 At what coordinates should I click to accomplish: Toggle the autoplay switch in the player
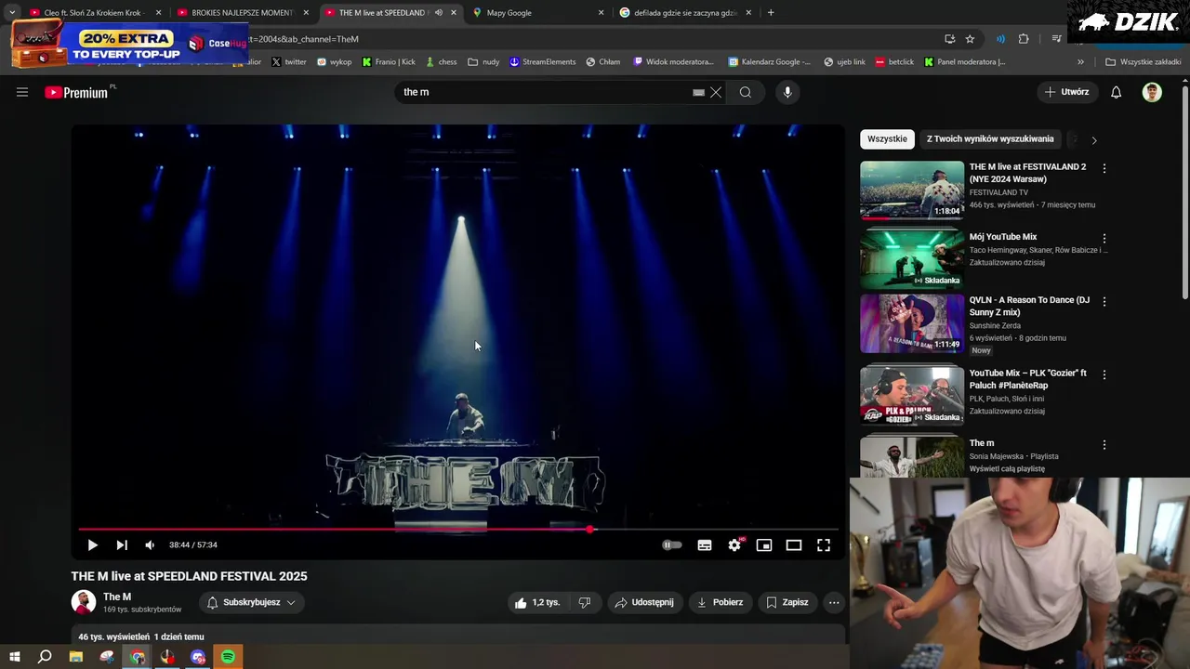coord(672,545)
